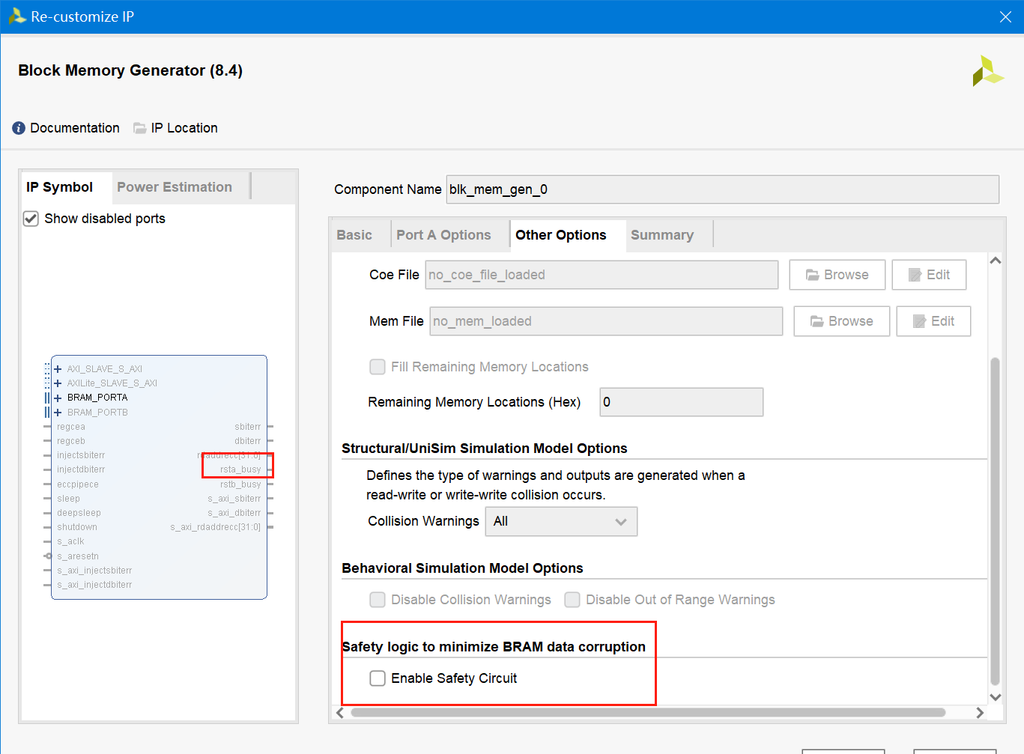Click the Mem File path field
This screenshot has height=754, width=1024.
pyautogui.click(x=607, y=321)
